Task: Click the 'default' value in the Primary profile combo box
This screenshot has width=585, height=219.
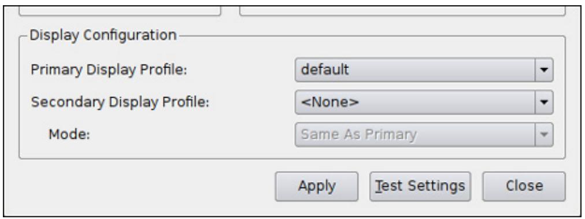Action: coord(325,70)
